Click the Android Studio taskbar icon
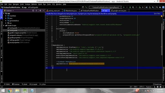Screen dimensions: 165x93 pyautogui.click(x=25, y=91)
